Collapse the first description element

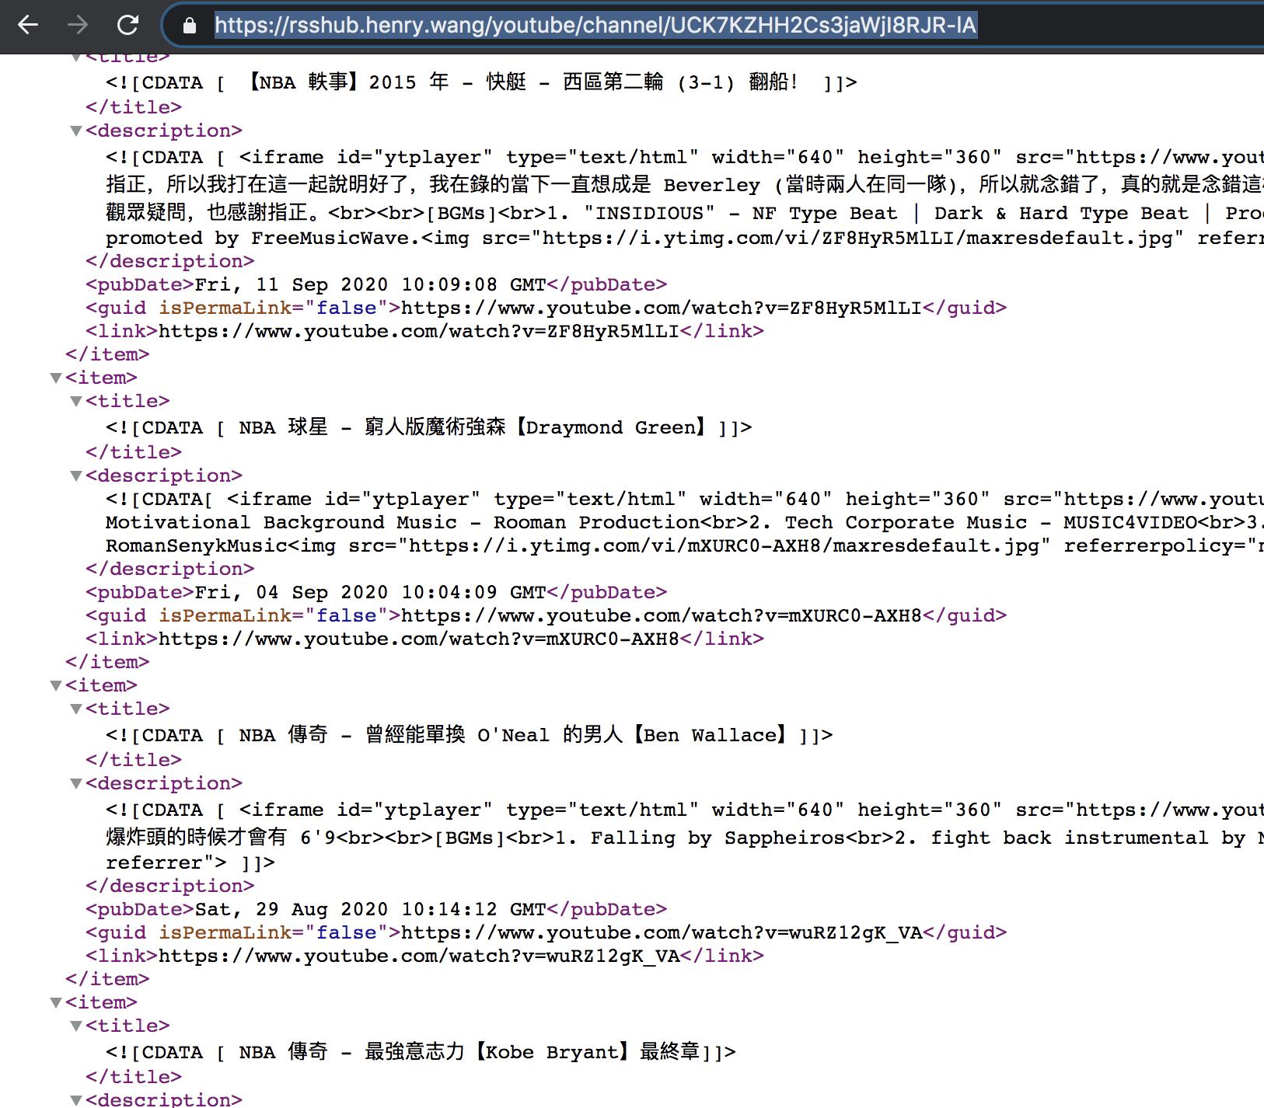pyautogui.click(x=75, y=131)
